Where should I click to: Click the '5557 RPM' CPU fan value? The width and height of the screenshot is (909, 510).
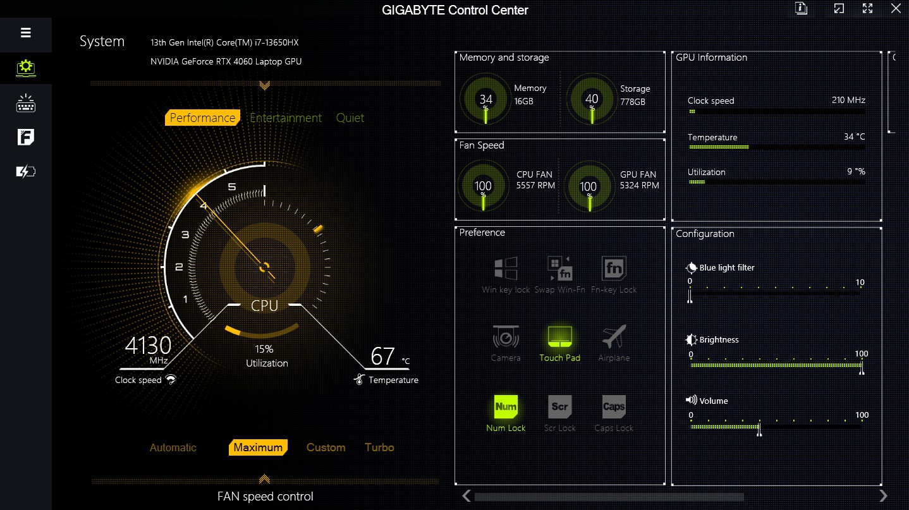point(535,186)
